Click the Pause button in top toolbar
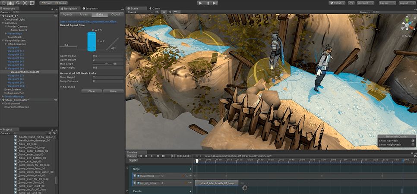 point(208,3)
